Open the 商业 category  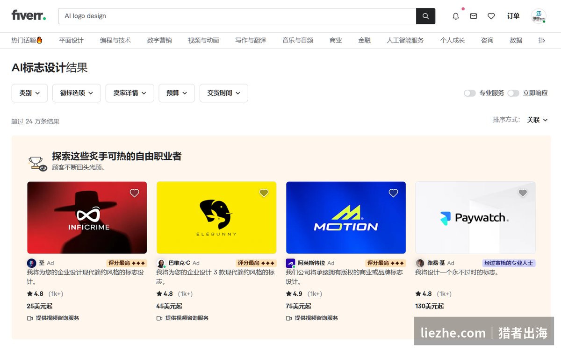pos(336,40)
